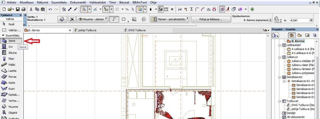Choose the Ikkuna window tool
Viewport: 320px width, 119px height.
point(11,53)
